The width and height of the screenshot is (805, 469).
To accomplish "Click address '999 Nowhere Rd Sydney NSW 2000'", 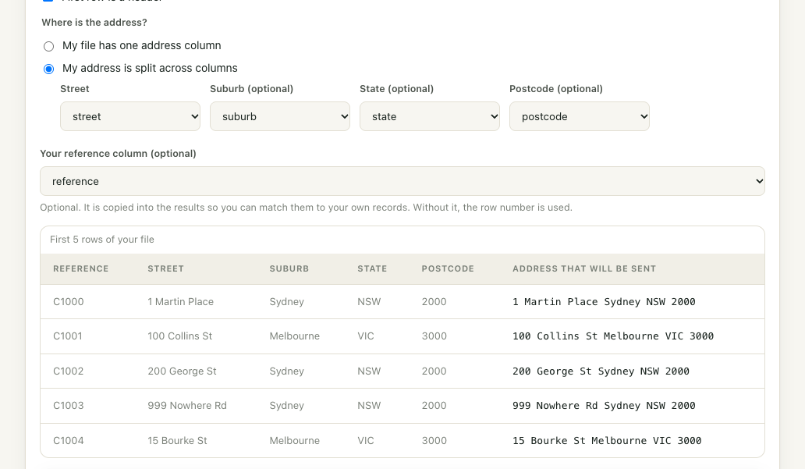I will pyautogui.click(x=604, y=405).
